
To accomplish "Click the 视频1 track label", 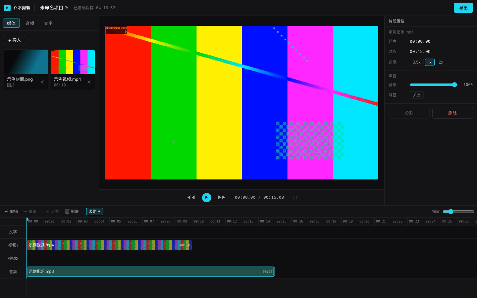I will (13, 245).
